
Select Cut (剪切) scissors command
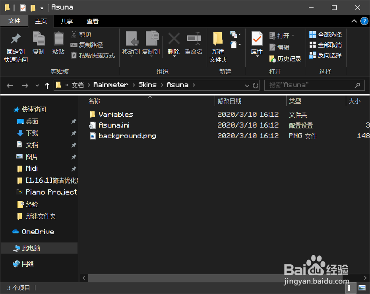click(81, 35)
